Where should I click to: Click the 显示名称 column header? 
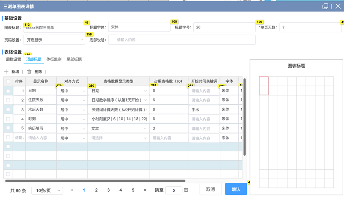click(41, 81)
